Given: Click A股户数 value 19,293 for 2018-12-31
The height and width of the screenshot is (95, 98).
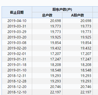Looking at the screenshot, I should (86, 76).
